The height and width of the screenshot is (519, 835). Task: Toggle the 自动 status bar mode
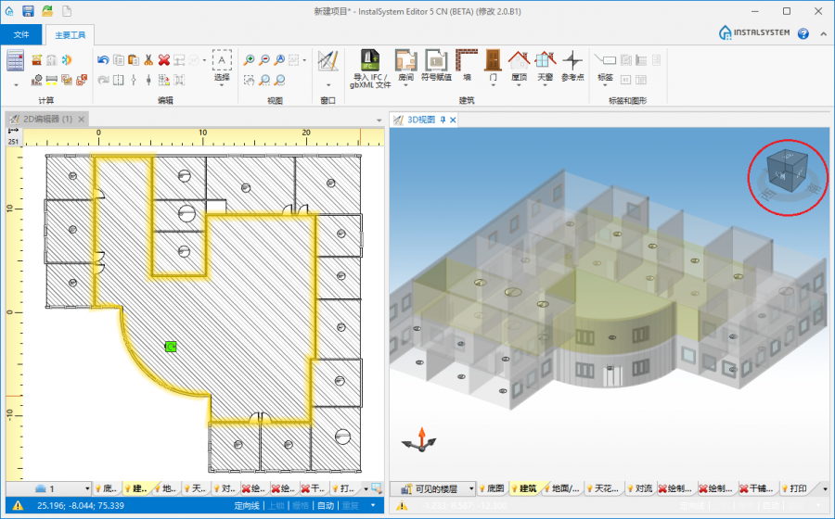[x=326, y=506]
